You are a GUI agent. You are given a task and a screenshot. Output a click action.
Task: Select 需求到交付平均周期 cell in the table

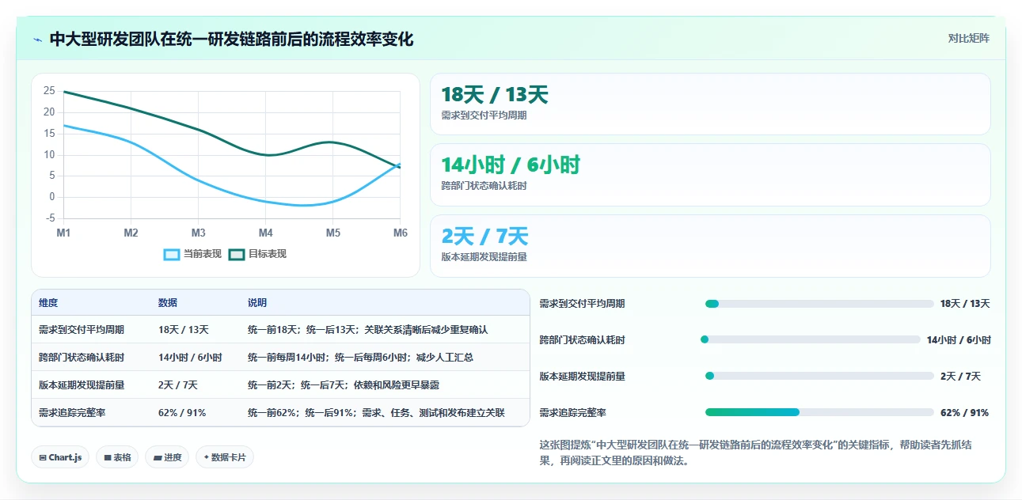pyautogui.click(x=82, y=329)
